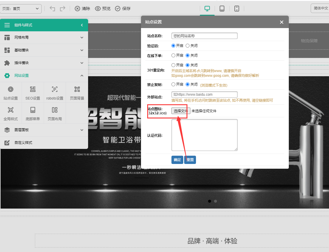Open the 页面: 首页 page dropdown
The width and height of the screenshot is (329, 252).
(x=21, y=9)
